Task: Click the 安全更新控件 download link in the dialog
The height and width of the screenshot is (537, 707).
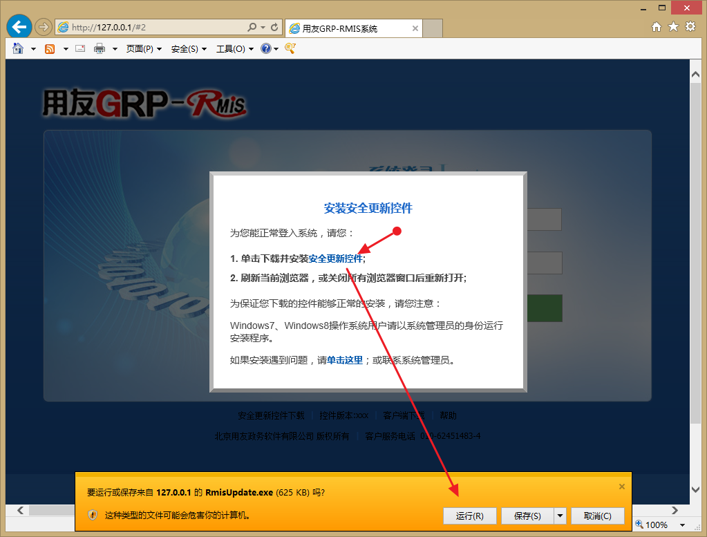Action: pos(336,258)
